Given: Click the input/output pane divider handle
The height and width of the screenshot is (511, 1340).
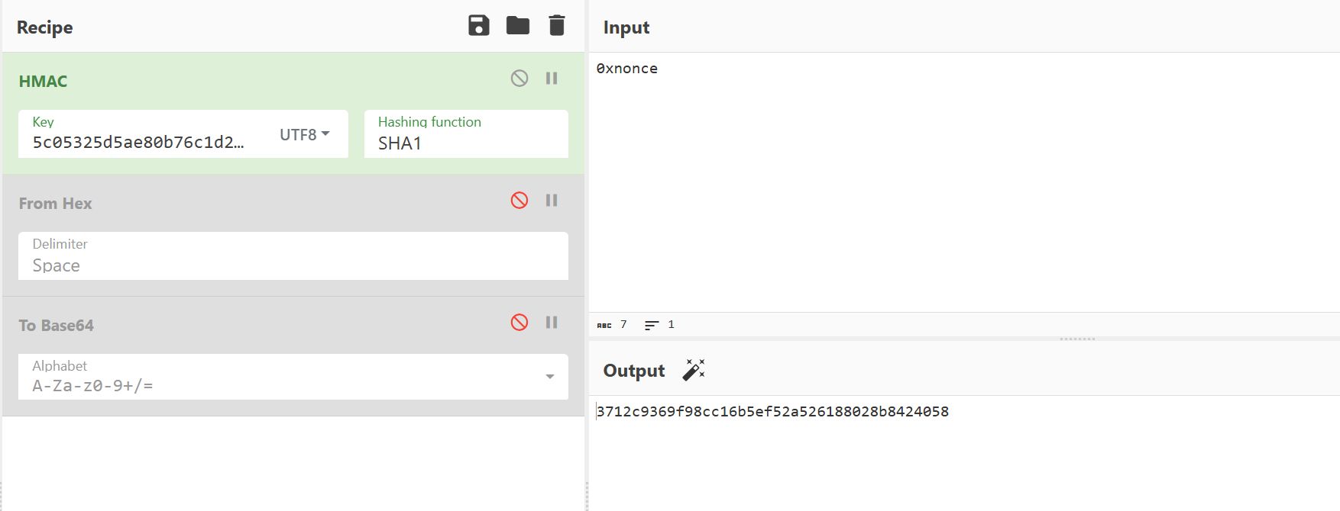Looking at the screenshot, I should tap(1077, 339).
